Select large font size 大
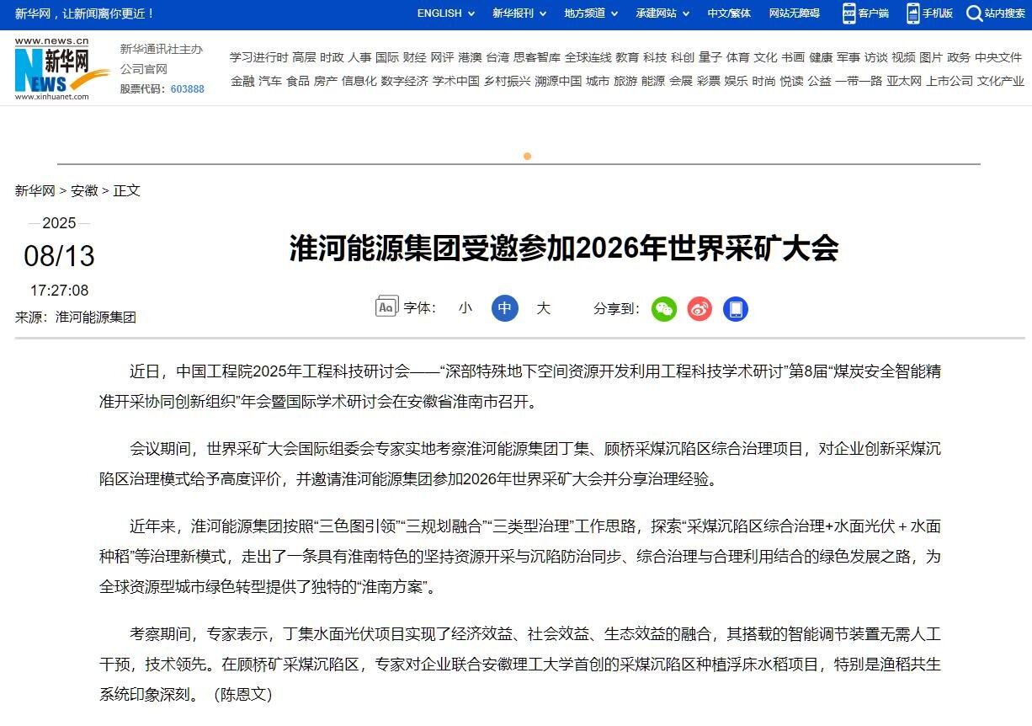1032x726 pixels. [544, 308]
